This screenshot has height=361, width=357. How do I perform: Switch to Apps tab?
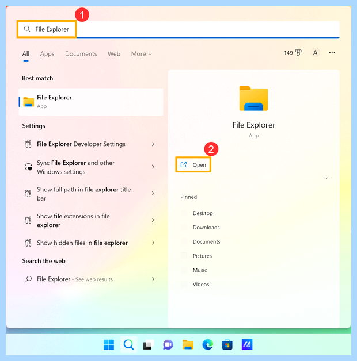(x=47, y=54)
